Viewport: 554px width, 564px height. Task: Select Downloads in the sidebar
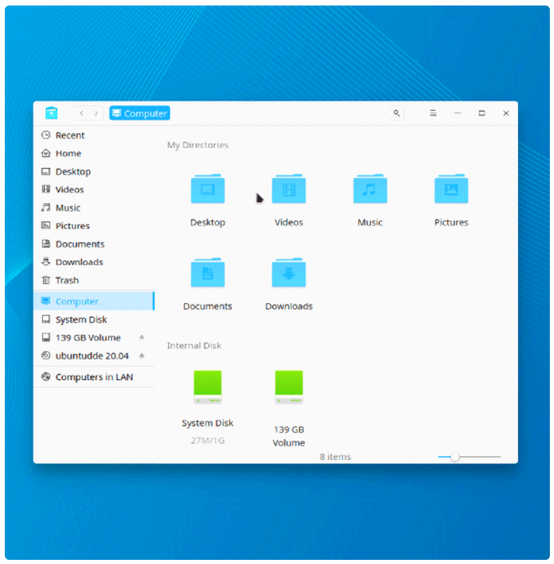[x=94, y=262]
